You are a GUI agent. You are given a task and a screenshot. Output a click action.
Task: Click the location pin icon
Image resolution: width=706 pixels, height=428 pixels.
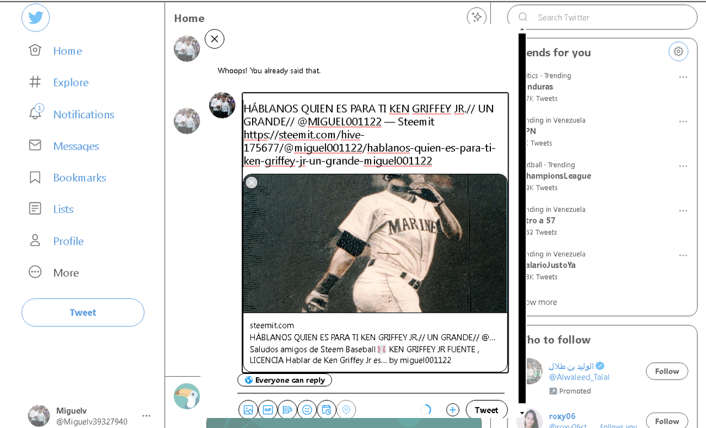coord(346,410)
